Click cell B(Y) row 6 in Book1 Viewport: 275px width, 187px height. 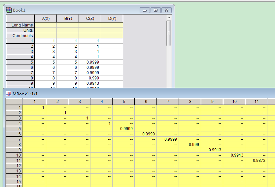(x=68, y=67)
